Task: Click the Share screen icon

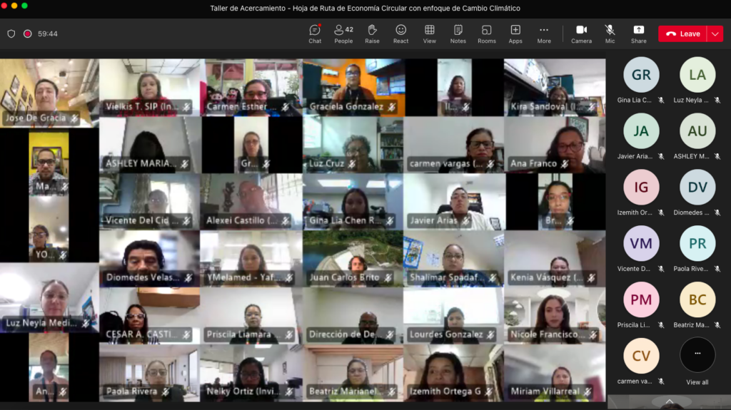Action: 638,33
